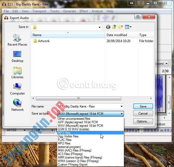Click 28/09/2014 10:20 date cell
This screenshot has width=174, height=167.
[119, 41]
